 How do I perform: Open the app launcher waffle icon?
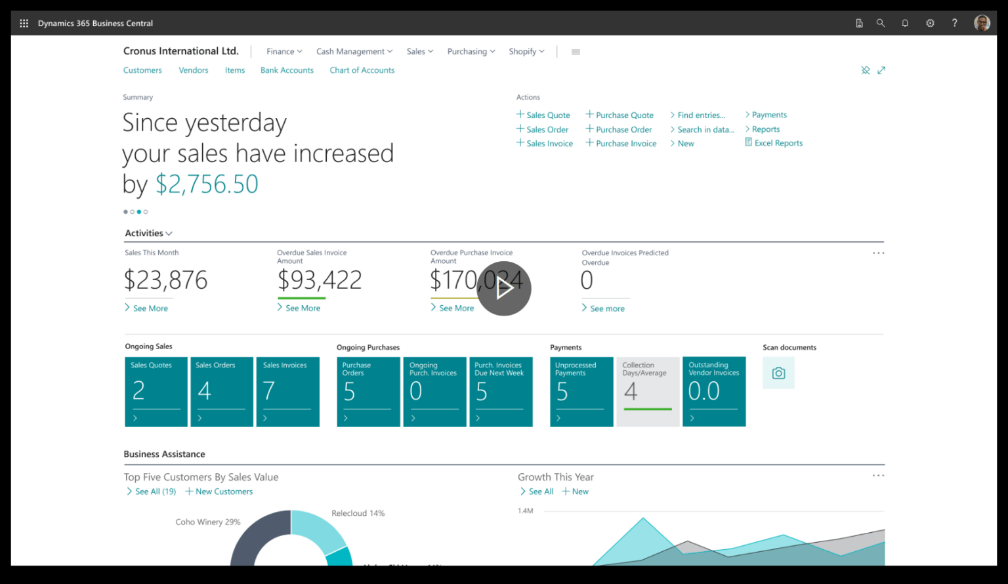tap(24, 23)
